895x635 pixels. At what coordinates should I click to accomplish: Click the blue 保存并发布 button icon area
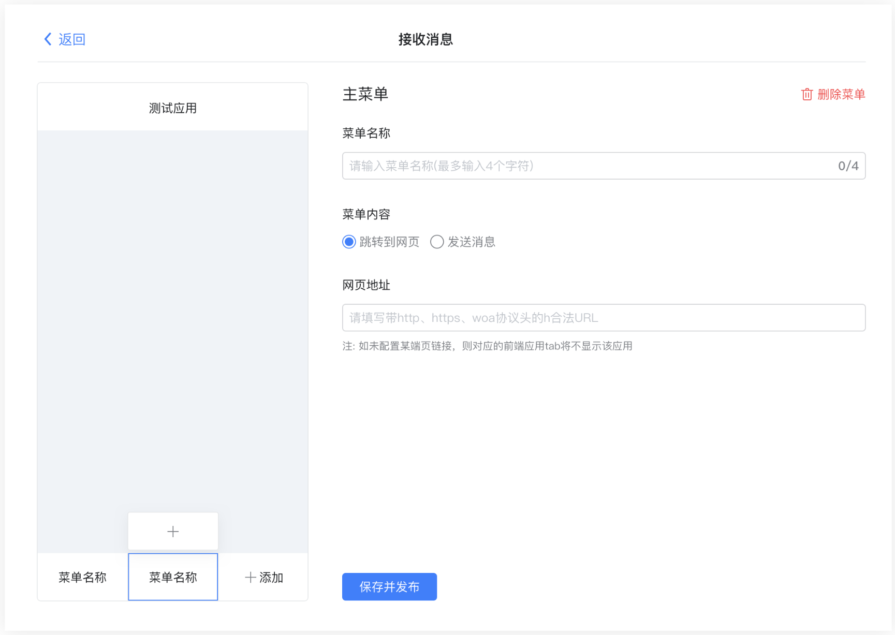[x=389, y=587]
